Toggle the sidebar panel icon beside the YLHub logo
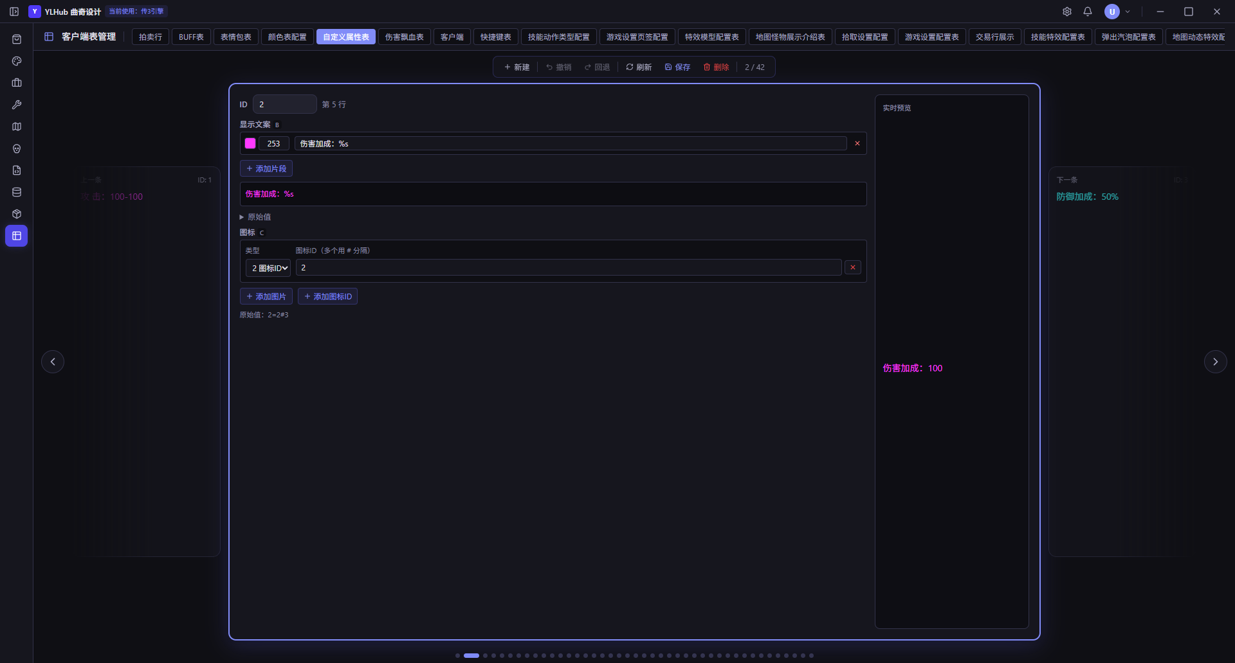Screen dimensions: 1235x663 tap(14, 12)
